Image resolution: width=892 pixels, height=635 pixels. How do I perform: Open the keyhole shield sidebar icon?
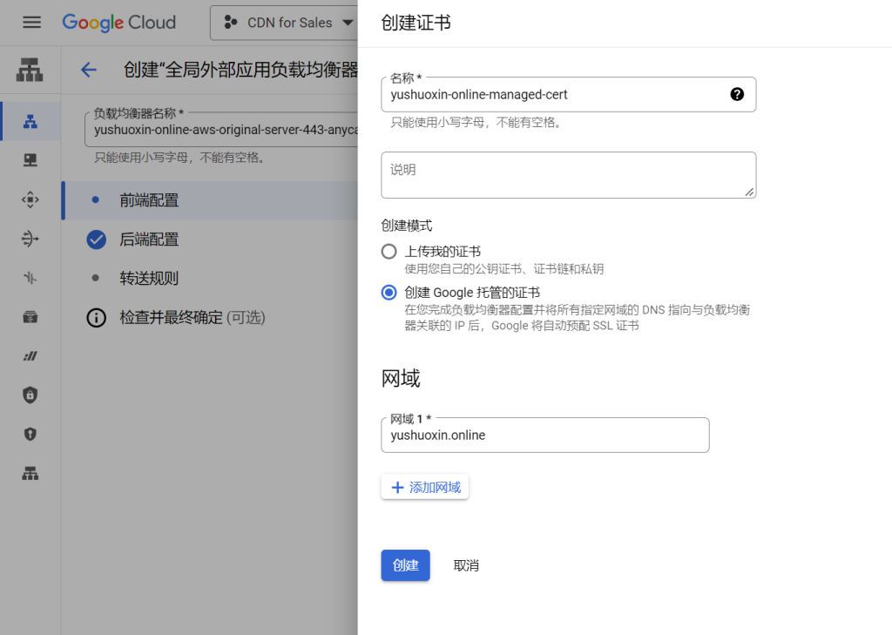tap(30, 434)
